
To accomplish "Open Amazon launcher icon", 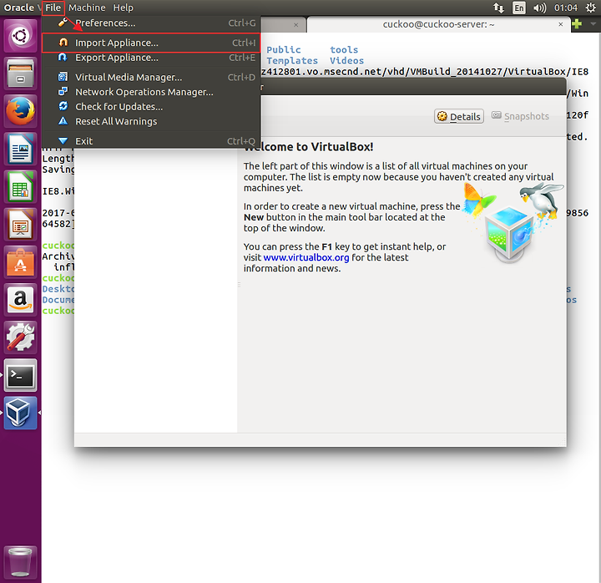I will [x=20, y=300].
